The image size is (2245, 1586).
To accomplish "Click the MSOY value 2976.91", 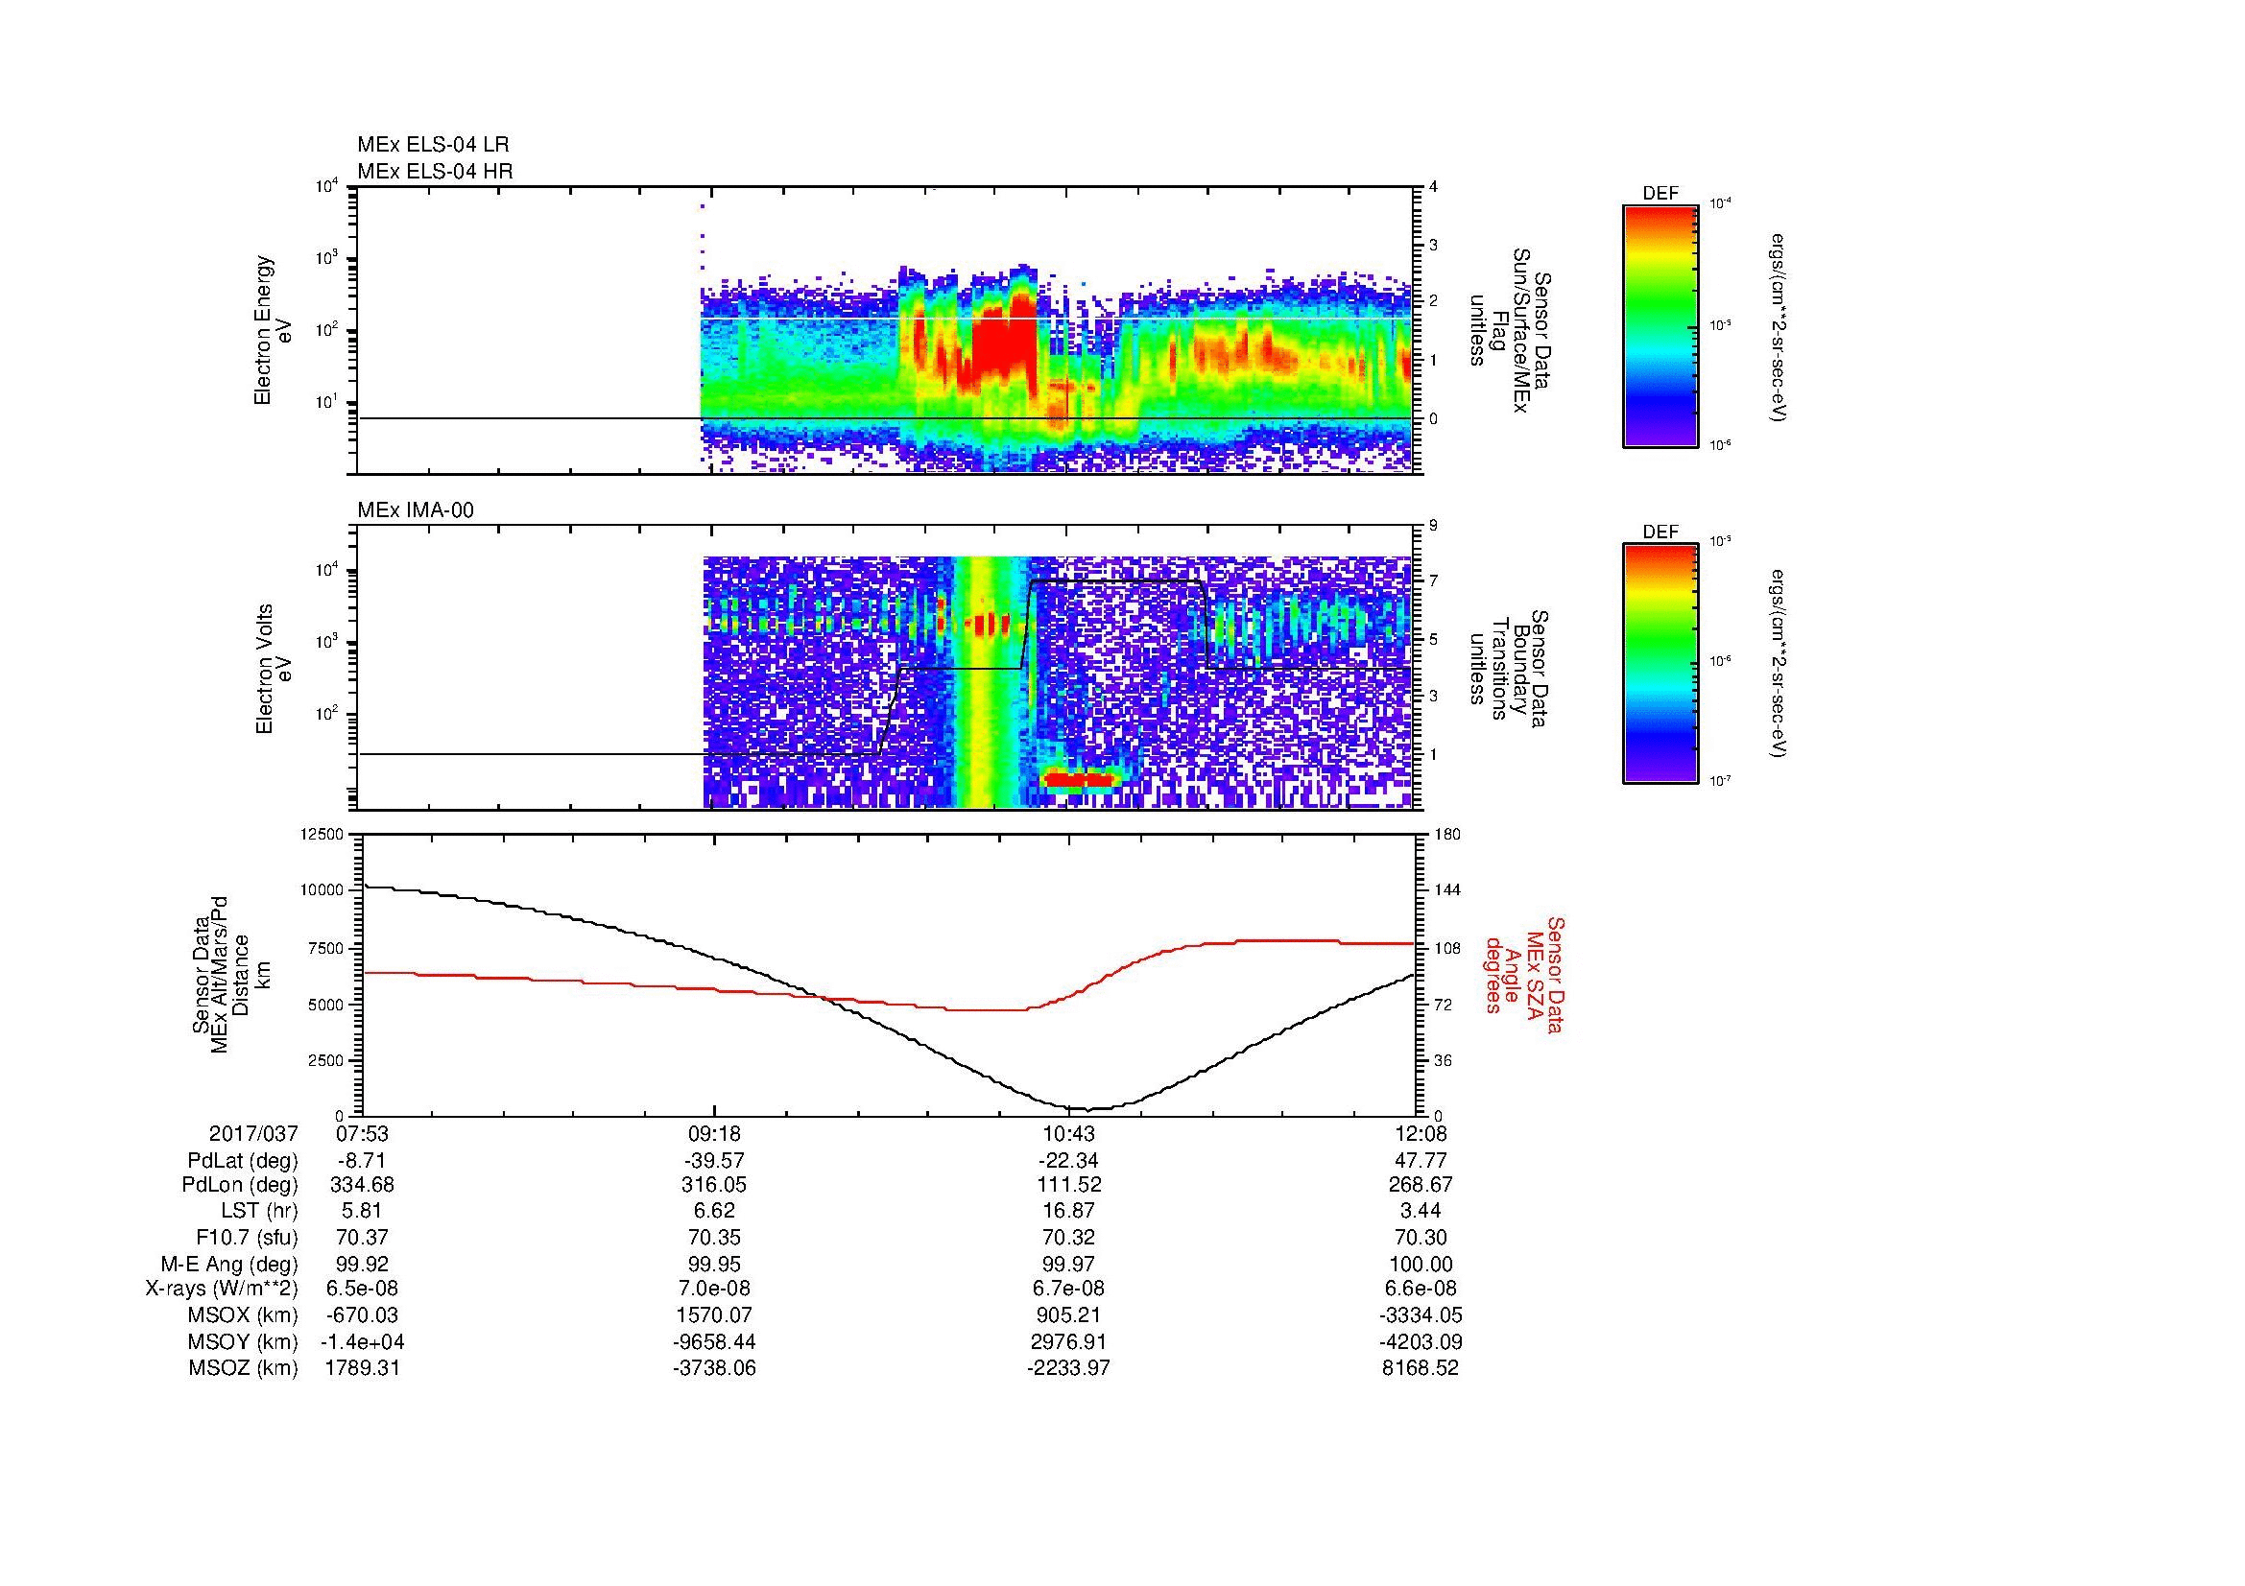I will click(1067, 1341).
